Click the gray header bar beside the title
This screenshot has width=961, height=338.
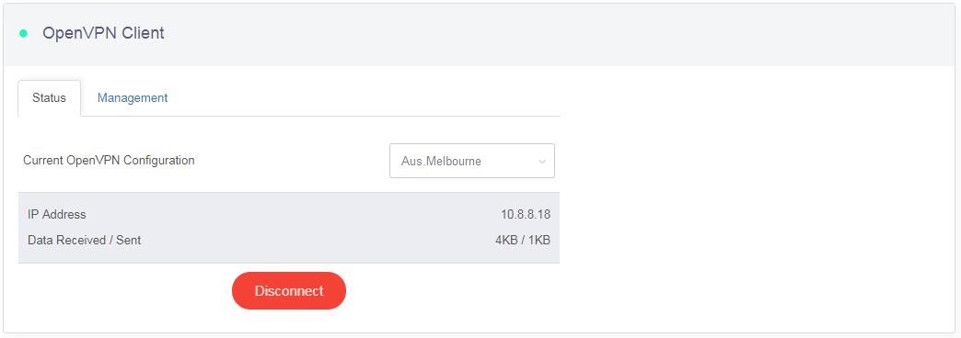(x=551, y=35)
